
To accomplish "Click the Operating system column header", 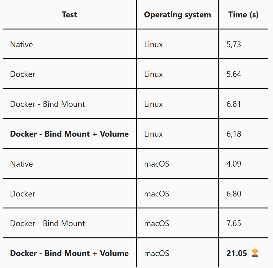I will pos(177,15).
